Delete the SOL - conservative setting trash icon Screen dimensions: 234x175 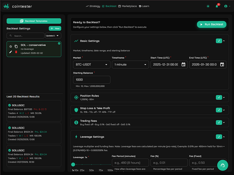(16, 52)
